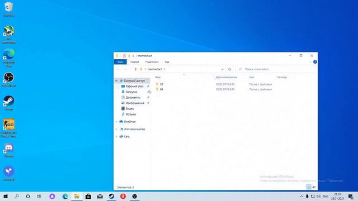
Task: Click memreduct in the address bar
Action: (155, 69)
